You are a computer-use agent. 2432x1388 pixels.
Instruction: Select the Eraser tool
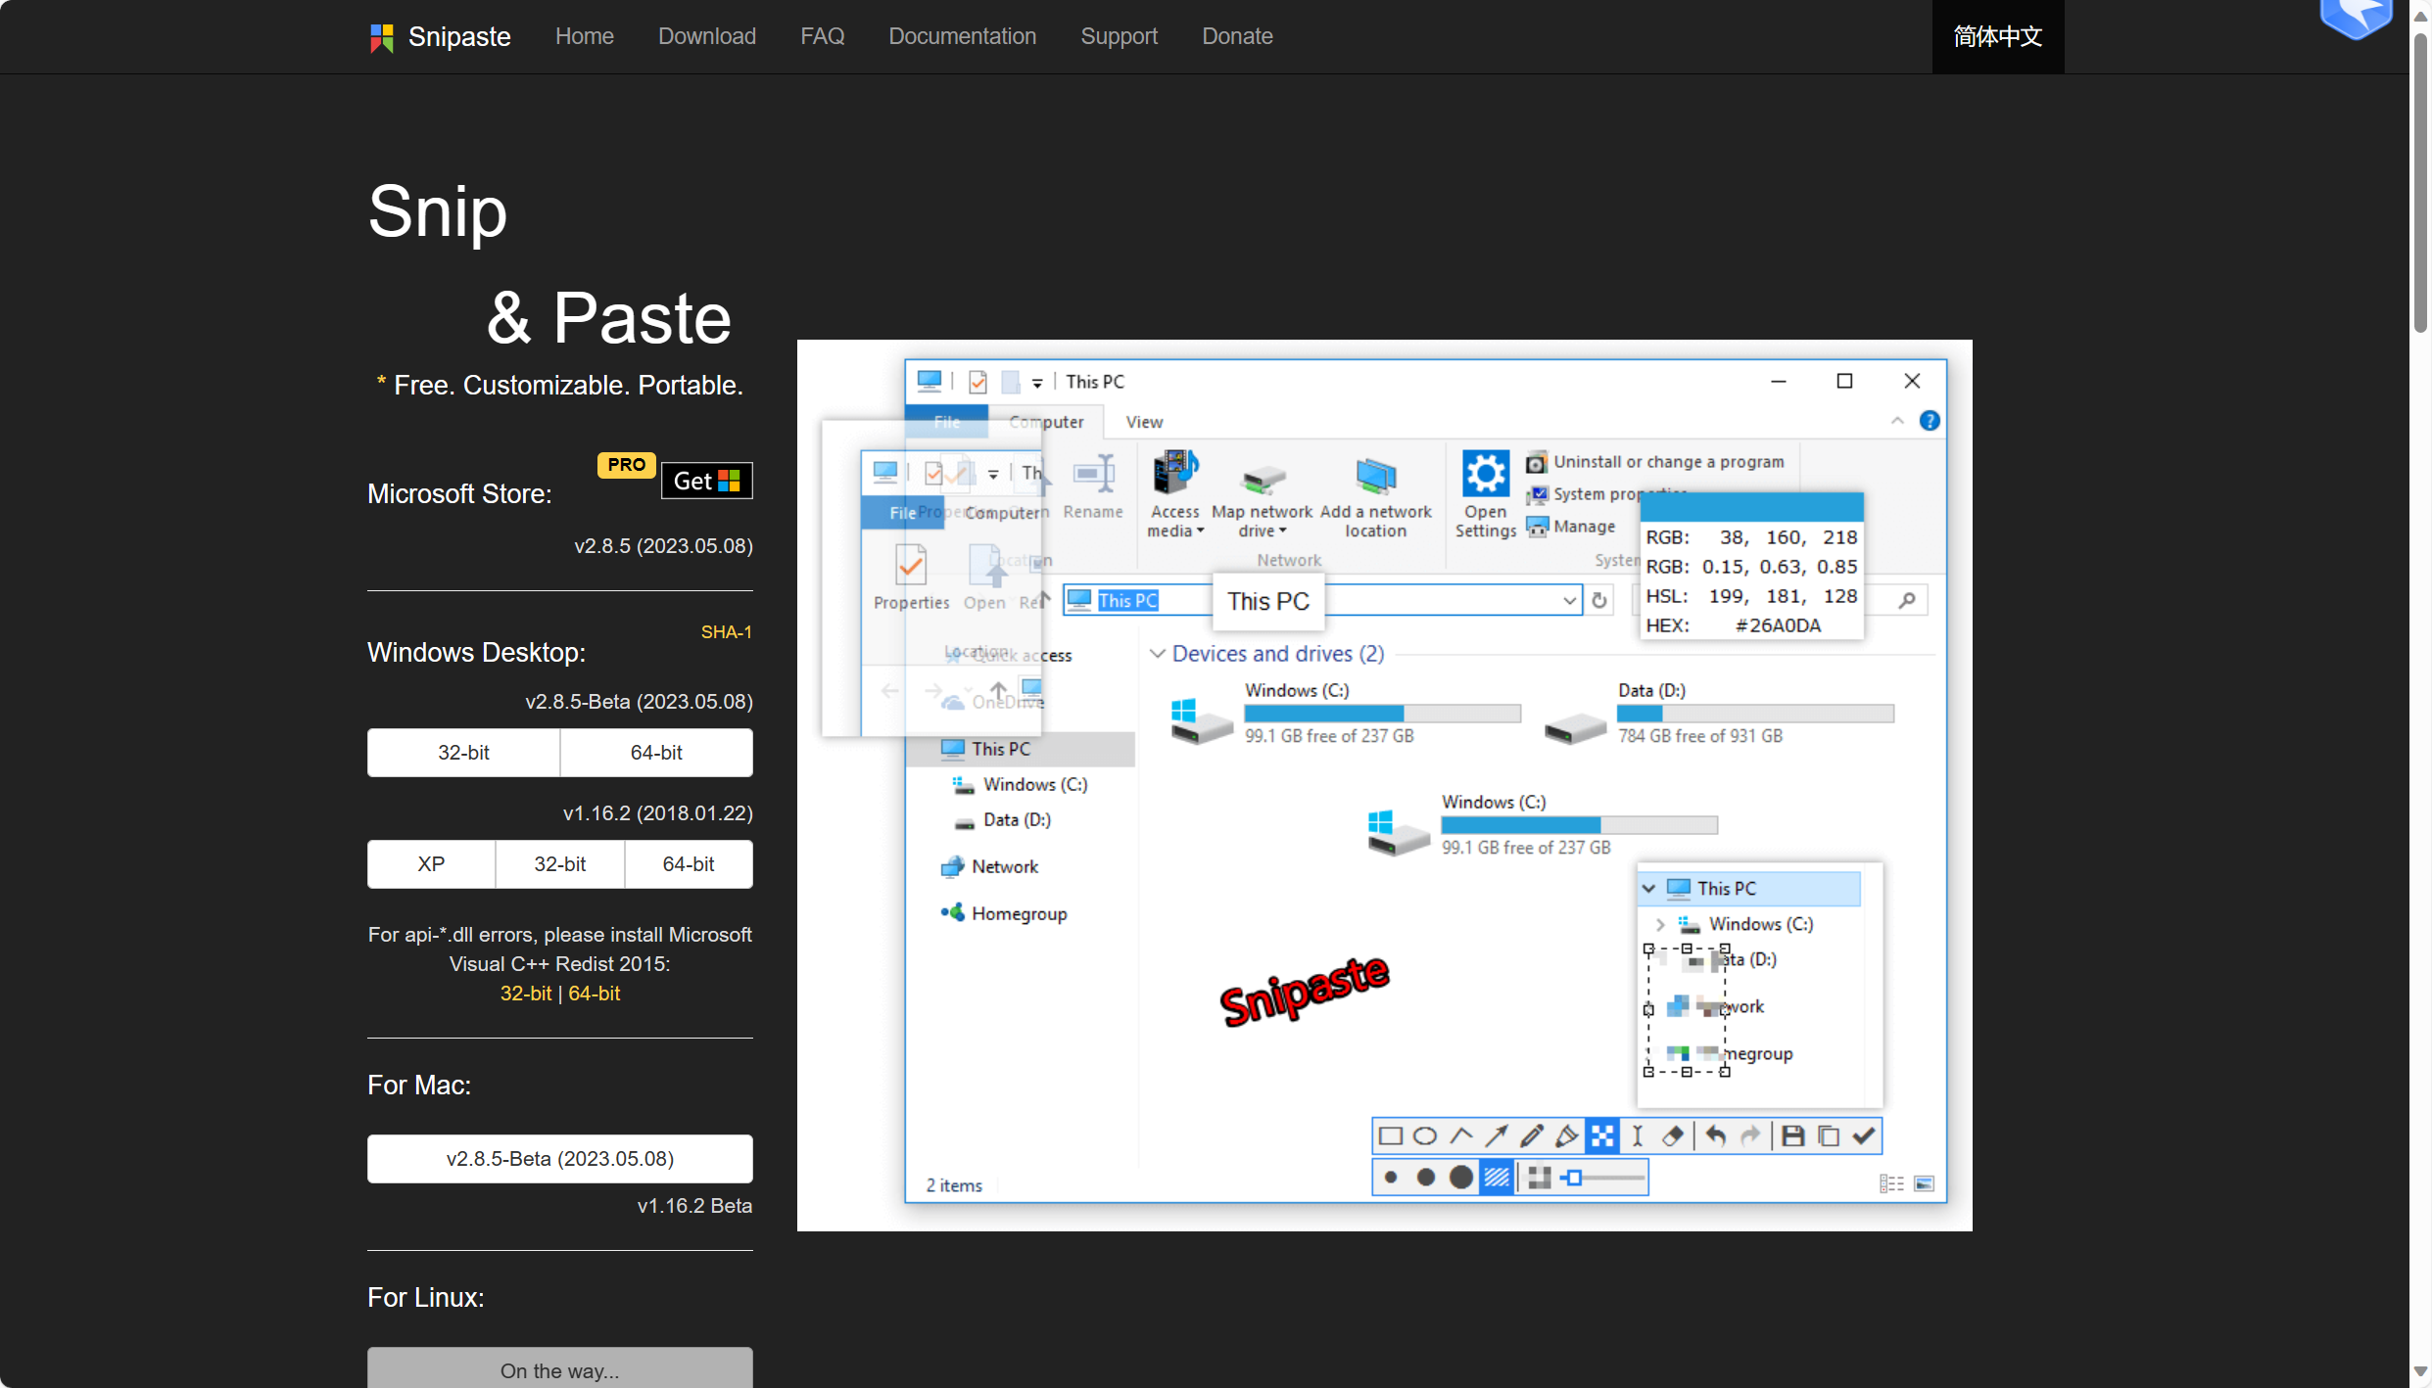[x=1673, y=1135]
